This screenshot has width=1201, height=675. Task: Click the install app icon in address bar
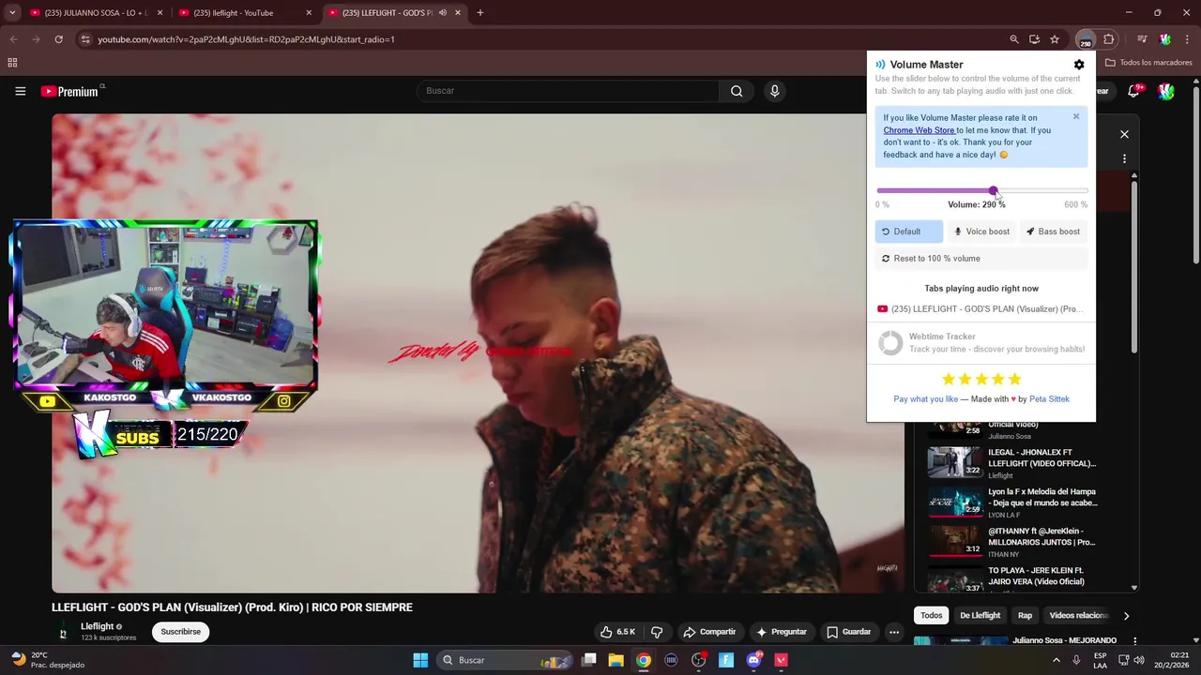pyautogui.click(x=1034, y=39)
